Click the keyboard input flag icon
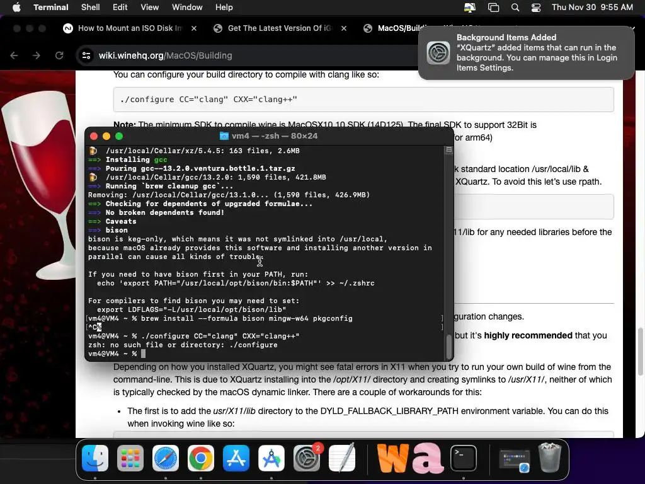Screen dimensions: 645x484 tap(470, 8)
